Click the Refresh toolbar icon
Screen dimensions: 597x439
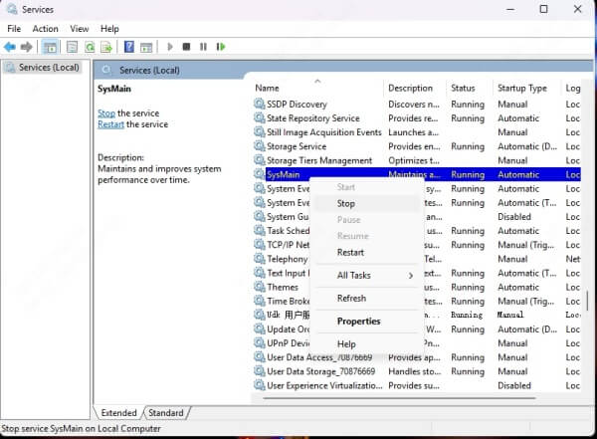tap(90, 47)
